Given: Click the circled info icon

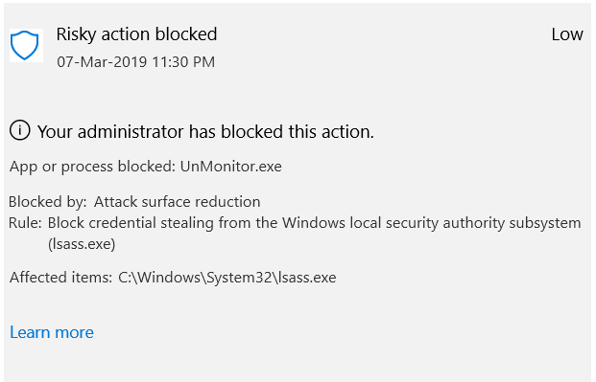Looking at the screenshot, I should coord(20,130).
